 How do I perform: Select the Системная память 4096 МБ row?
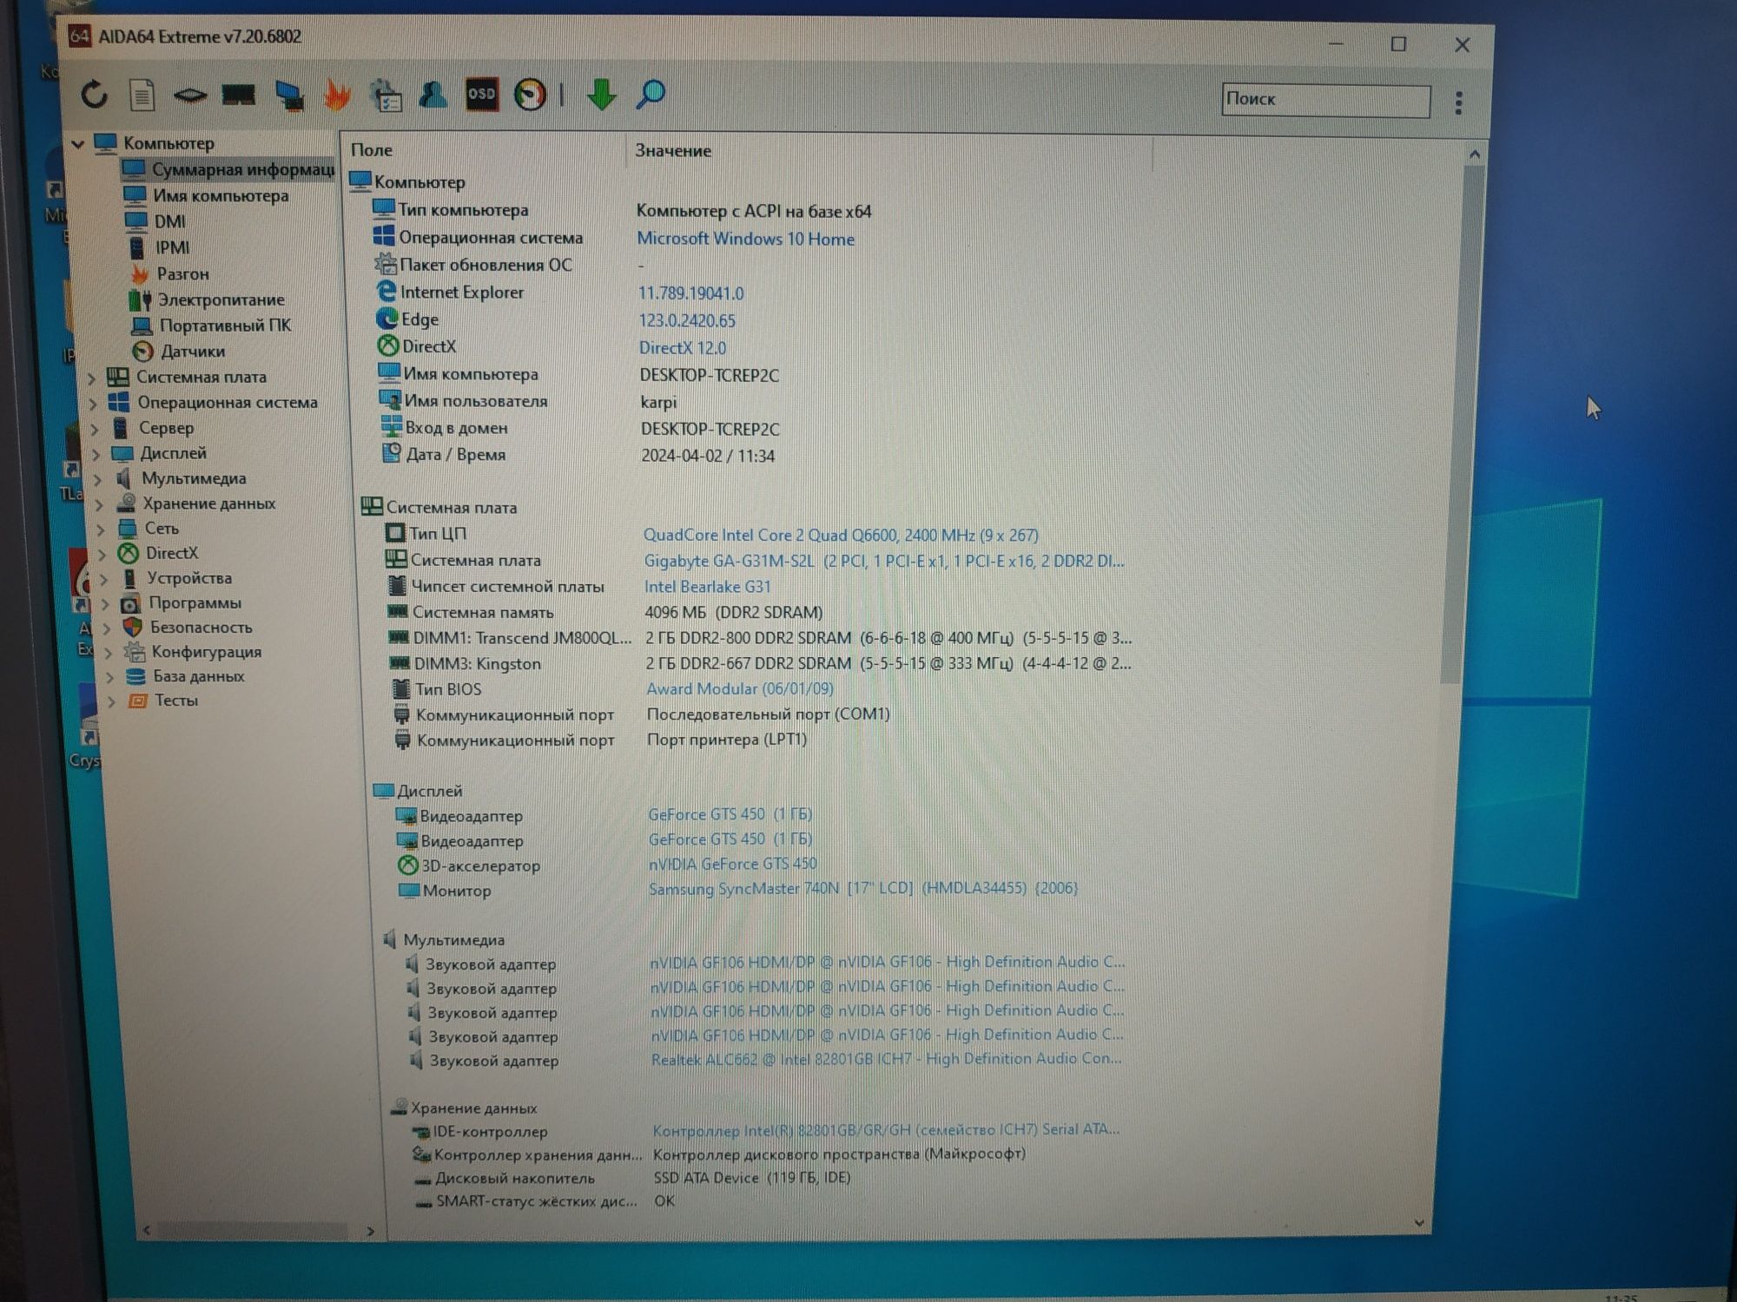(x=605, y=613)
